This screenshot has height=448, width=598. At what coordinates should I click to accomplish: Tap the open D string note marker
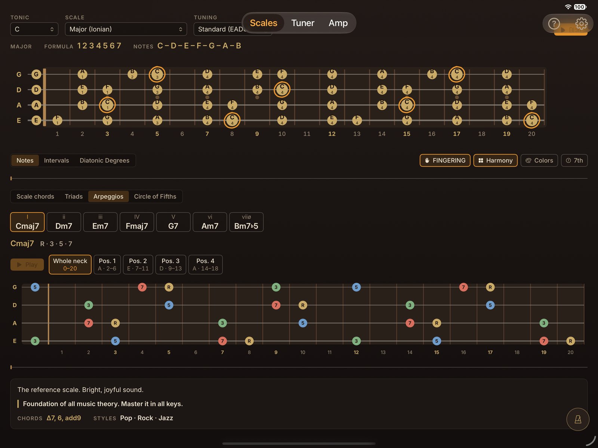(36, 90)
